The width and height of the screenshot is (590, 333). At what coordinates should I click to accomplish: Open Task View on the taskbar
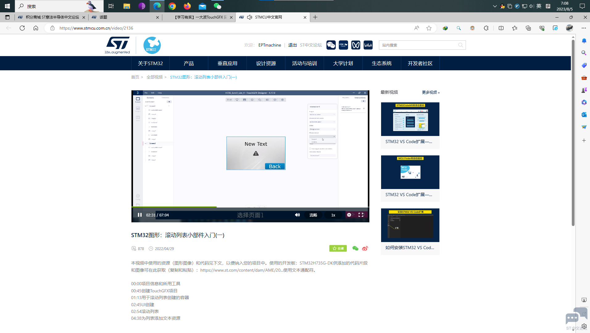pos(111,6)
